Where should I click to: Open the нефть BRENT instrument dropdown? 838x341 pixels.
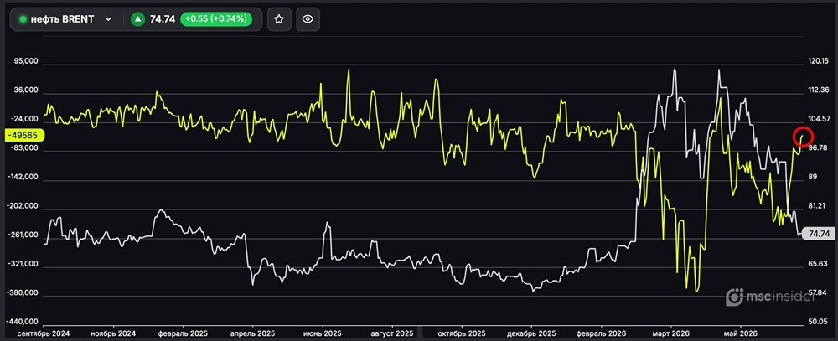(67, 19)
